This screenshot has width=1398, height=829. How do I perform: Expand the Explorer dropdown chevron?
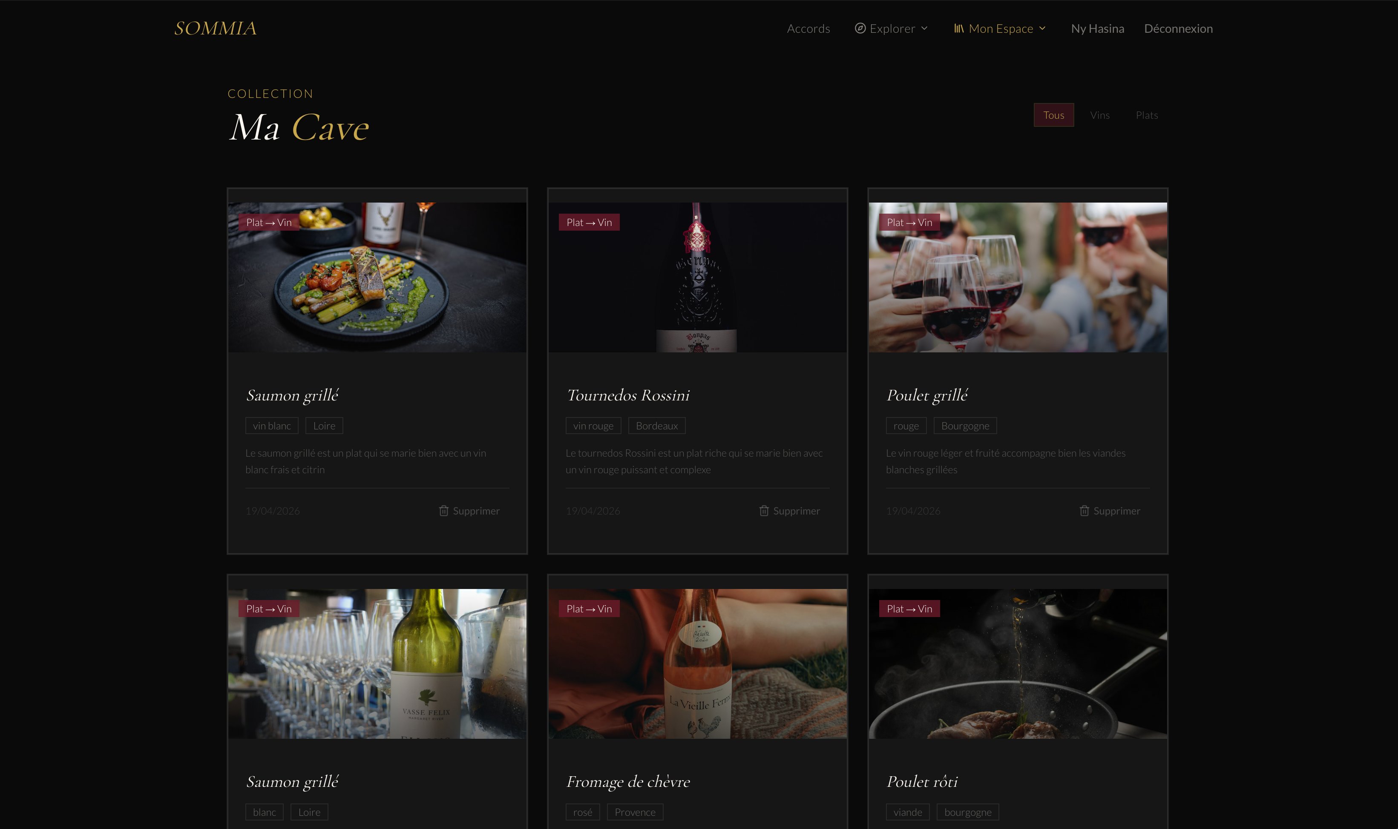point(924,29)
